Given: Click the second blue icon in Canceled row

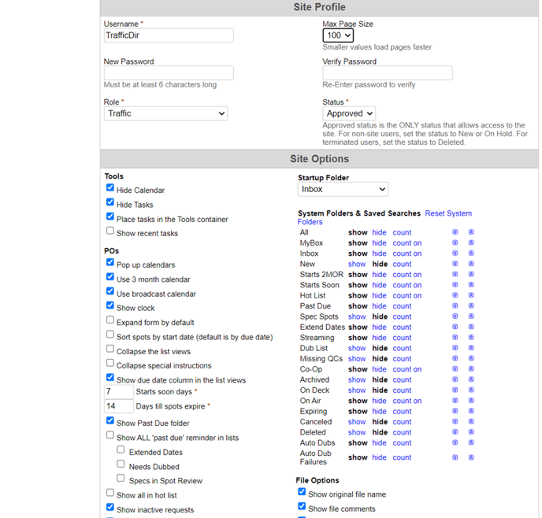Looking at the screenshot, I should coord(471,421).
